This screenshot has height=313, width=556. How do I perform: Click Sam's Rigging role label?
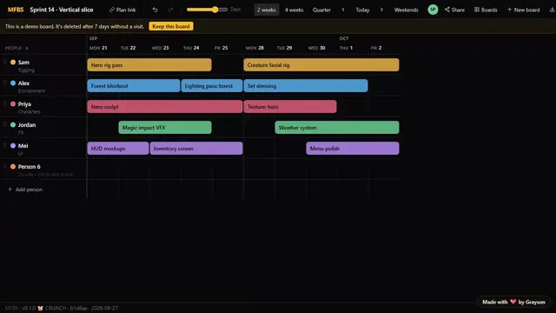pos(26,70)
